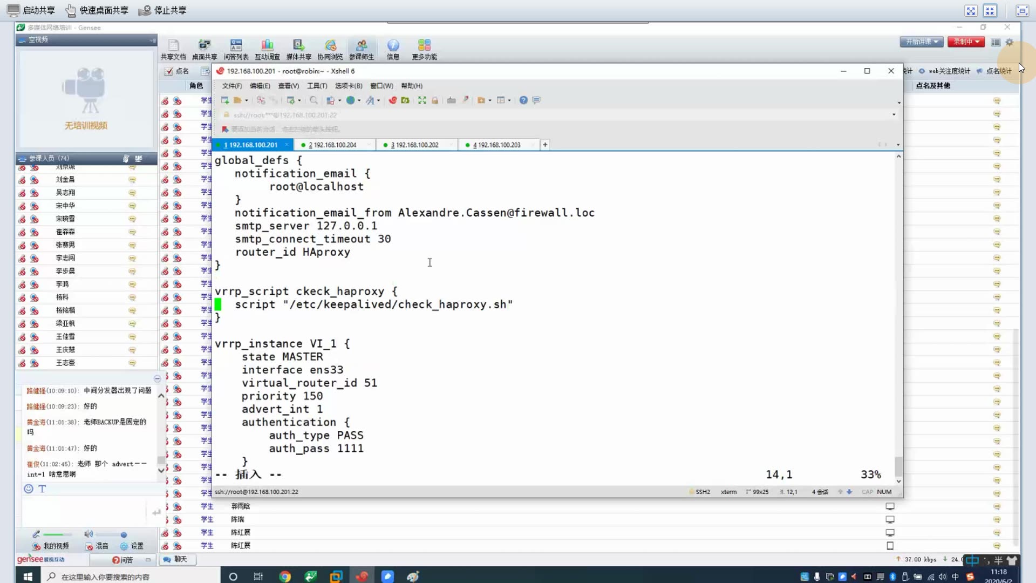Click 启动共享 button at top bar
Viewport: 1036px width, 583px height.
(x=31, y=10)
